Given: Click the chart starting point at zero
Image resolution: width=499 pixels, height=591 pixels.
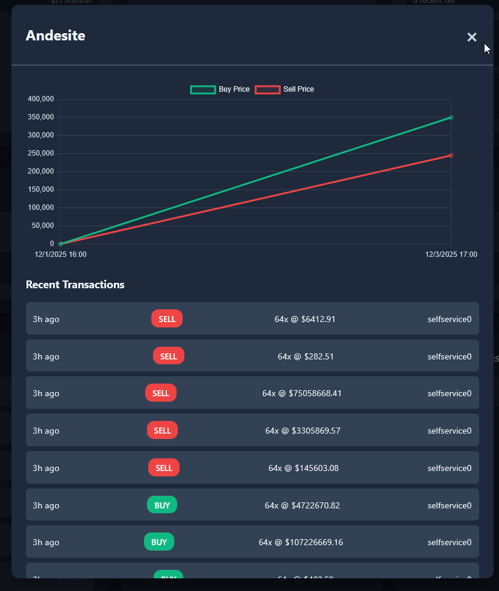Looking at the screenshot, I should tap(61, 244).
